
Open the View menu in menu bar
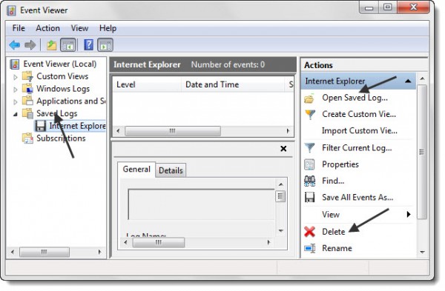tap(79, 28)
